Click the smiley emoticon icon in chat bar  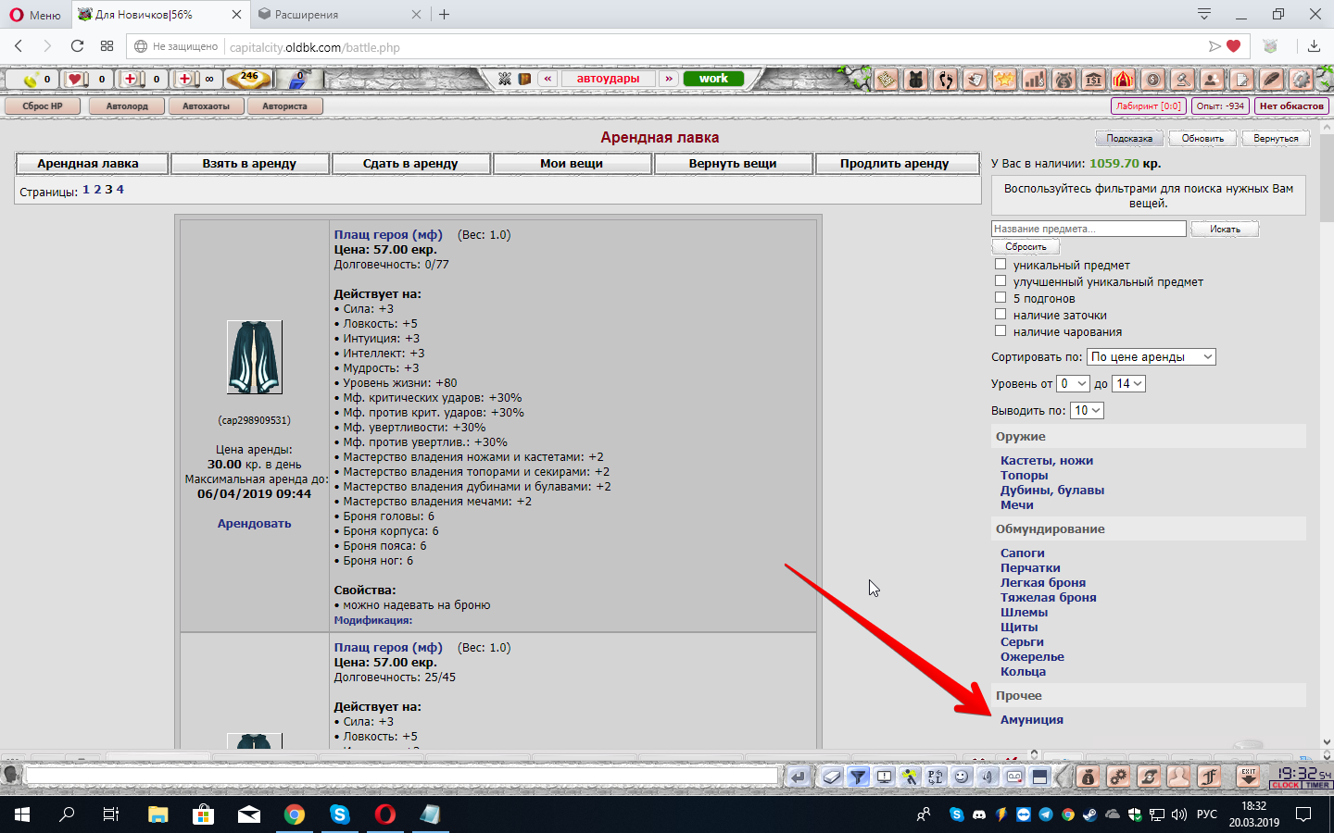[x=962, y=777]
